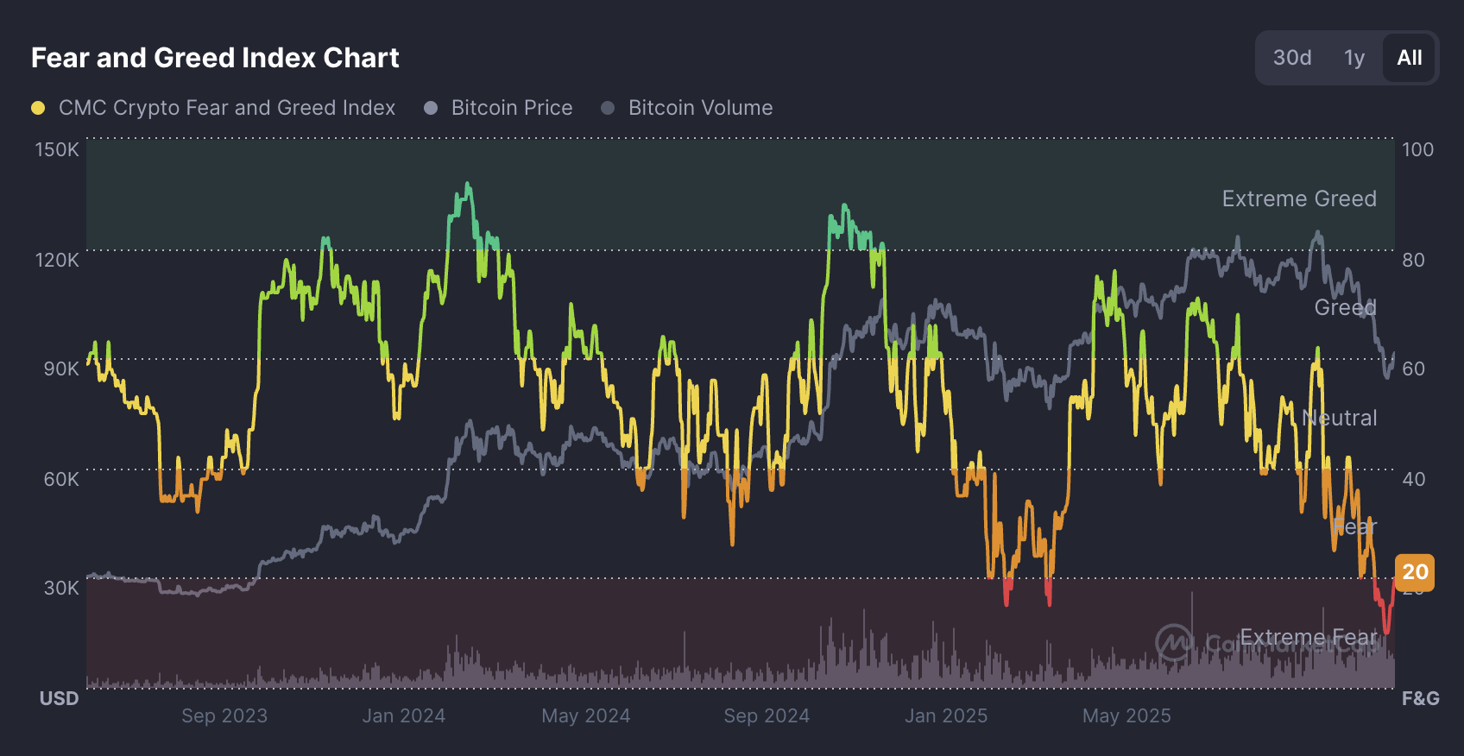Click the Neutral zone label
1464x756 pixels.
1341,418
